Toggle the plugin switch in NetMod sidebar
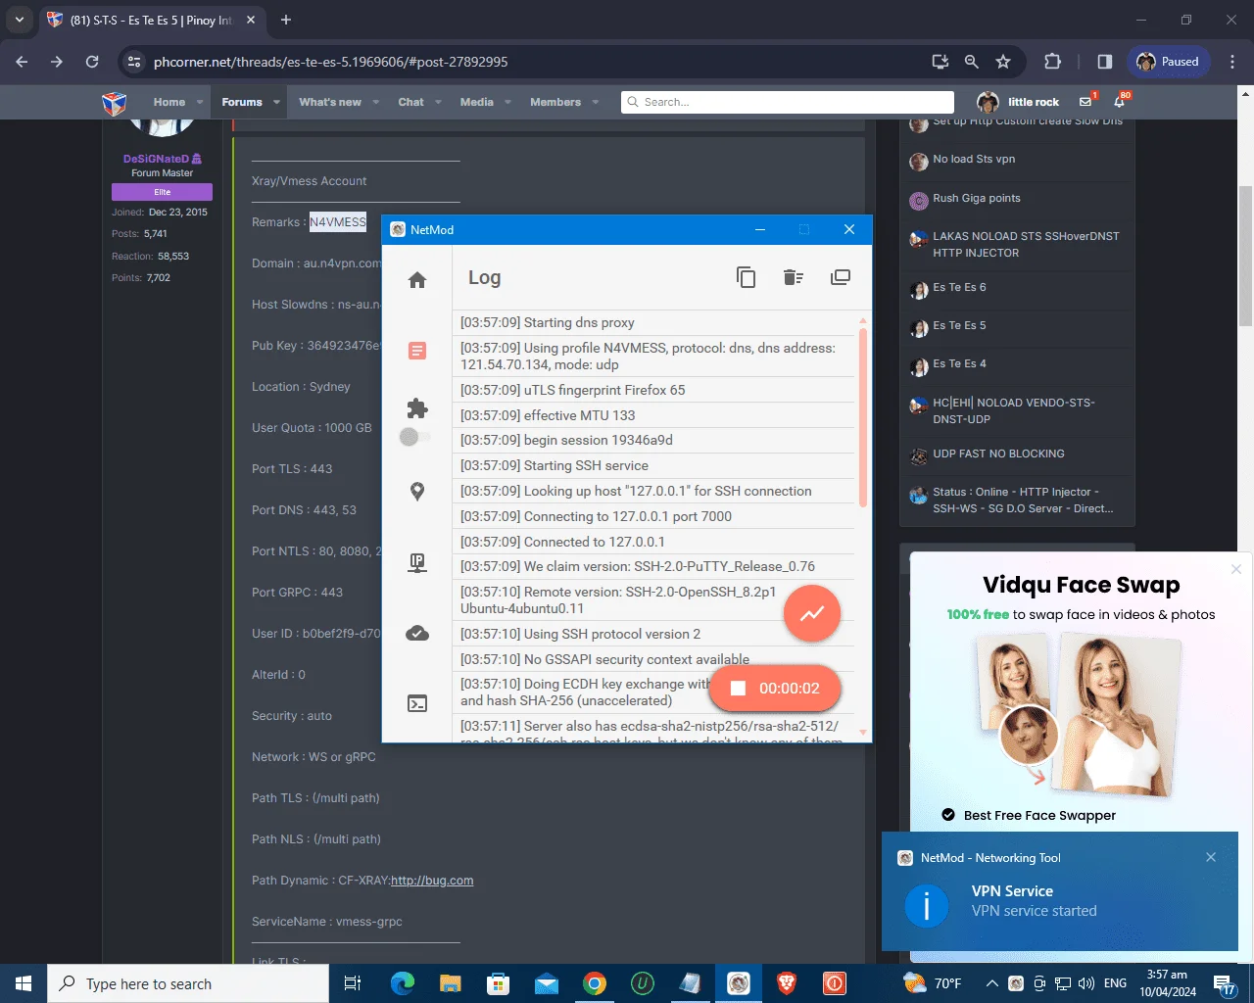 pyautogui.click(x=414, y=437)
